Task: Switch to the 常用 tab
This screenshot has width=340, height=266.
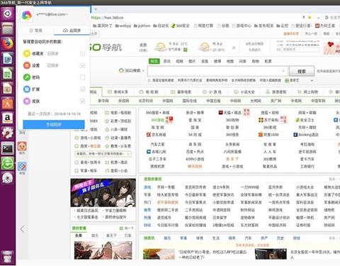Action: coord(36,31)
